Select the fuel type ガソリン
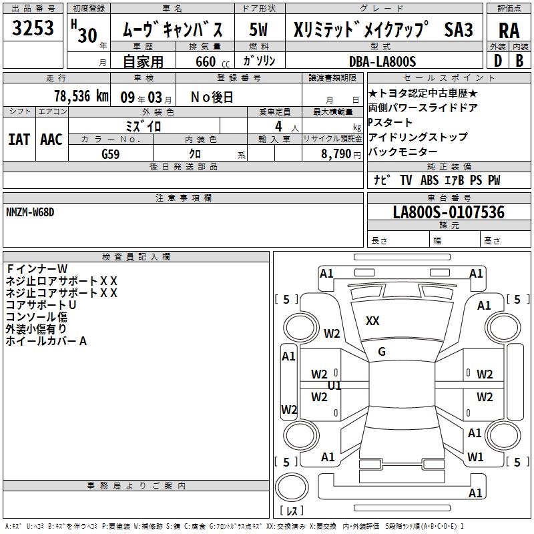The image size is (534, 534). coord(259,61)
